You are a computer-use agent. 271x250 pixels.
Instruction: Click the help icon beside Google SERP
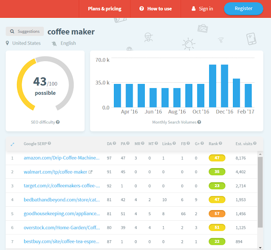pyautogui.click(x=49, y=143)
